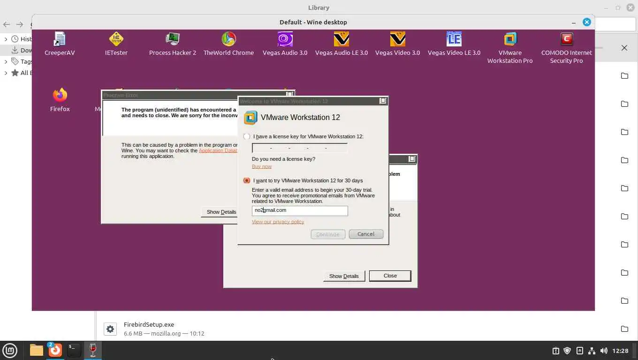
Task: Click the VMware logo in the dialog header
Action: pyautogui.click(x=251, y=118)
